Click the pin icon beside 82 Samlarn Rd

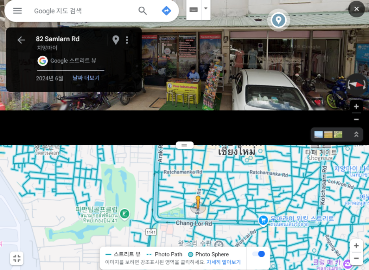[116, 40]
